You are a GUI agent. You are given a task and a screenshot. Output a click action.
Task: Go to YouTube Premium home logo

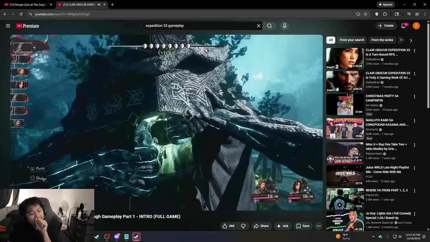coord(28,26)
